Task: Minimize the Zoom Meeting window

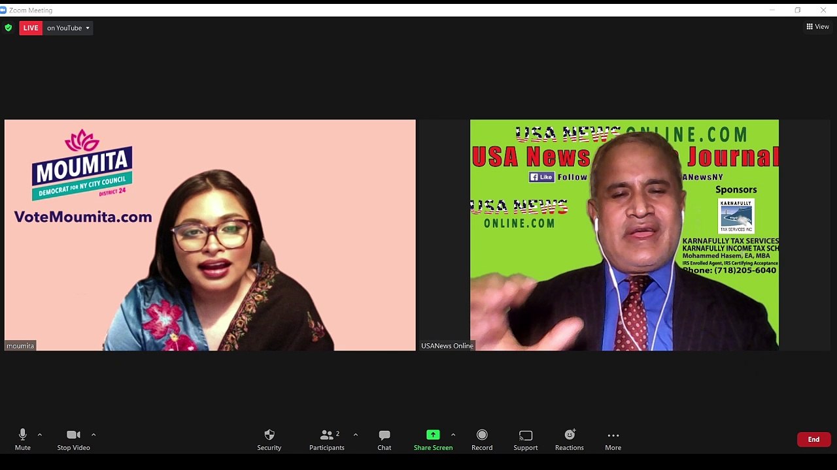Action: 772,10
